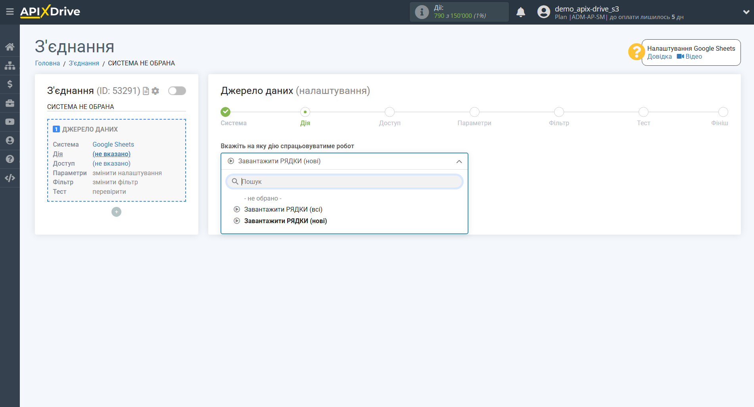This screenshot has height=407, width=754.
Task: Click inside the 'Пошук' search field
Action: pos(344,182)
